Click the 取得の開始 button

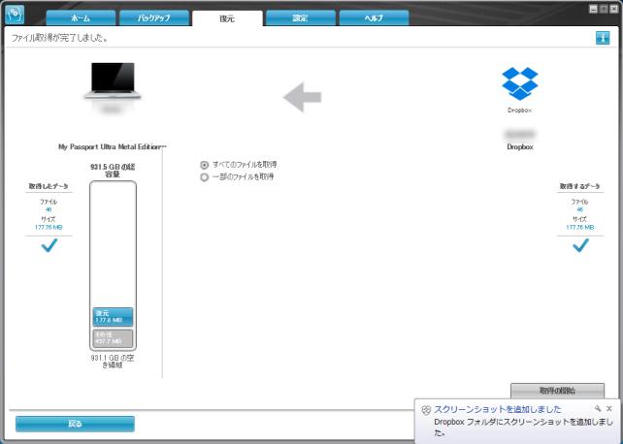557,391
